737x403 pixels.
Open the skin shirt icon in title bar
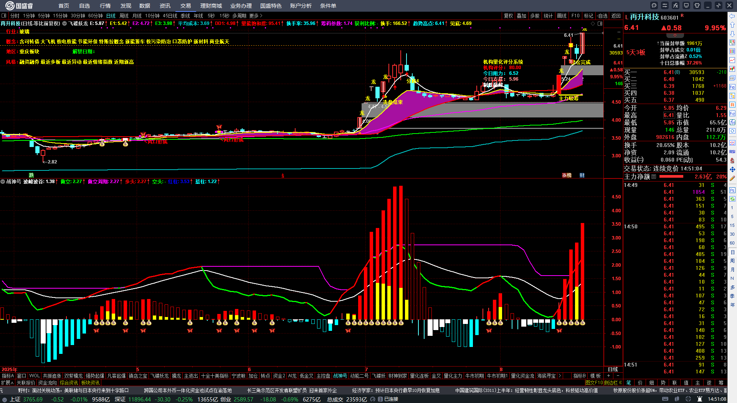click(697, 5)
